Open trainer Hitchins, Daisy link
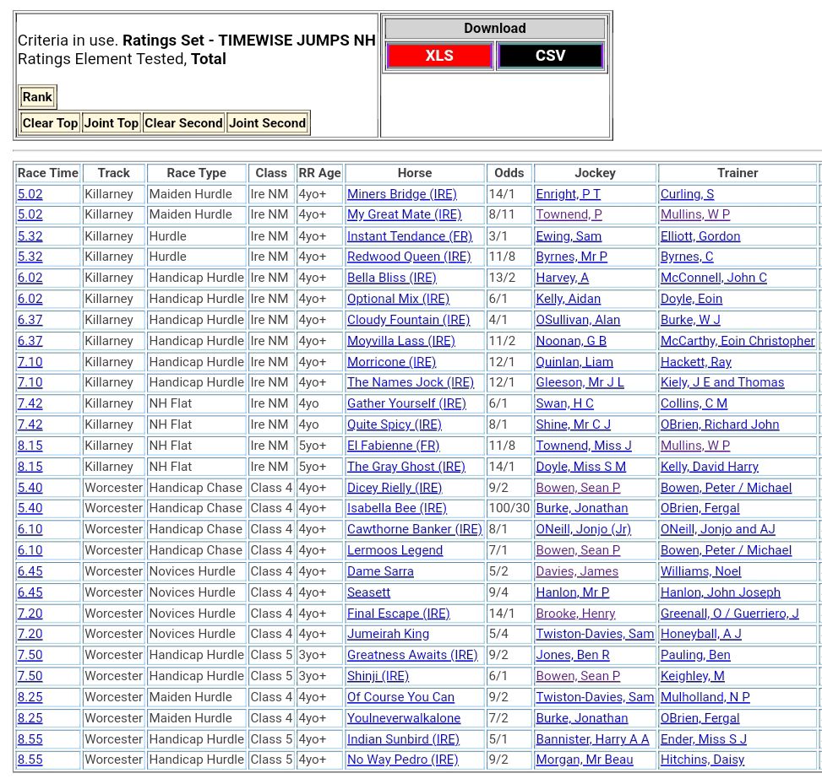 pyautogui.click(x=702, y=760)
